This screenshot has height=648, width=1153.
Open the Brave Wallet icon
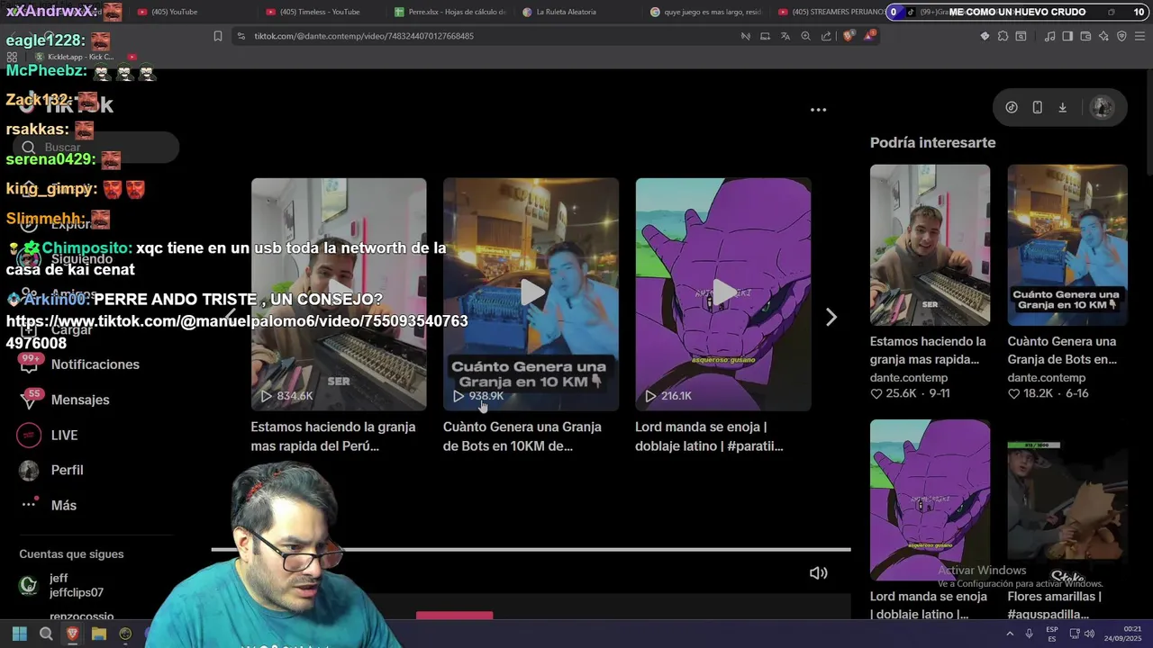pyautogui.click(x=1085, y=36)
